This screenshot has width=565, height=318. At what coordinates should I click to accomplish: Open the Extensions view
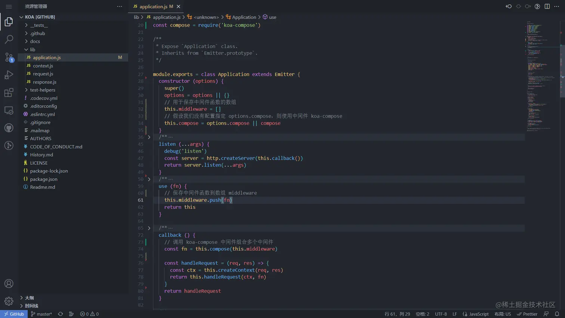(9, 92)
